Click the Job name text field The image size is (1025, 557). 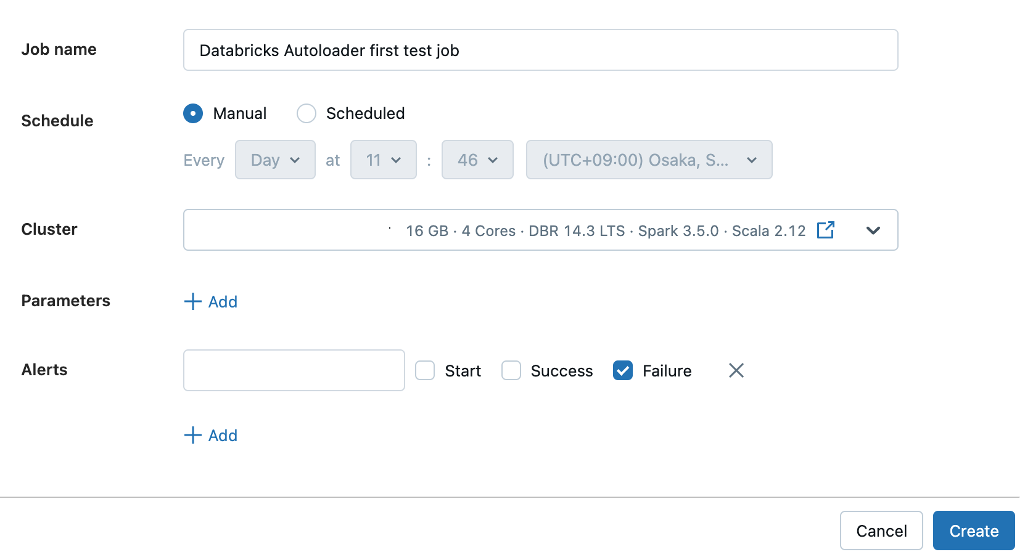pos(540,50)
